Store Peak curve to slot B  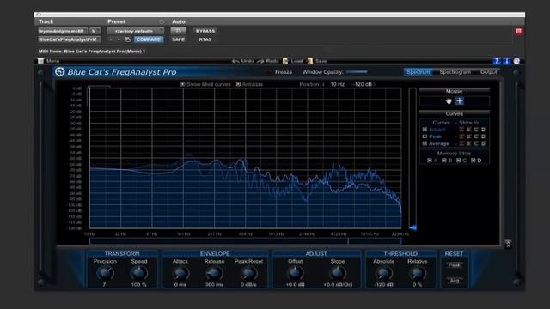(x=468, y=136)
